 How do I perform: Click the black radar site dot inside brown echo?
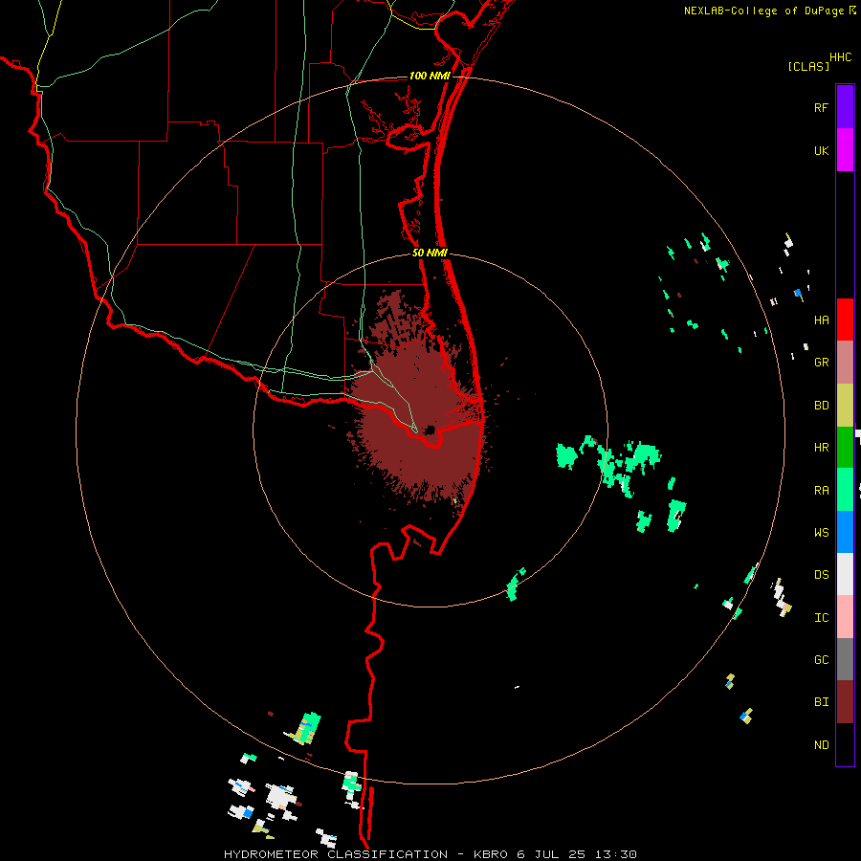(430, 430)
